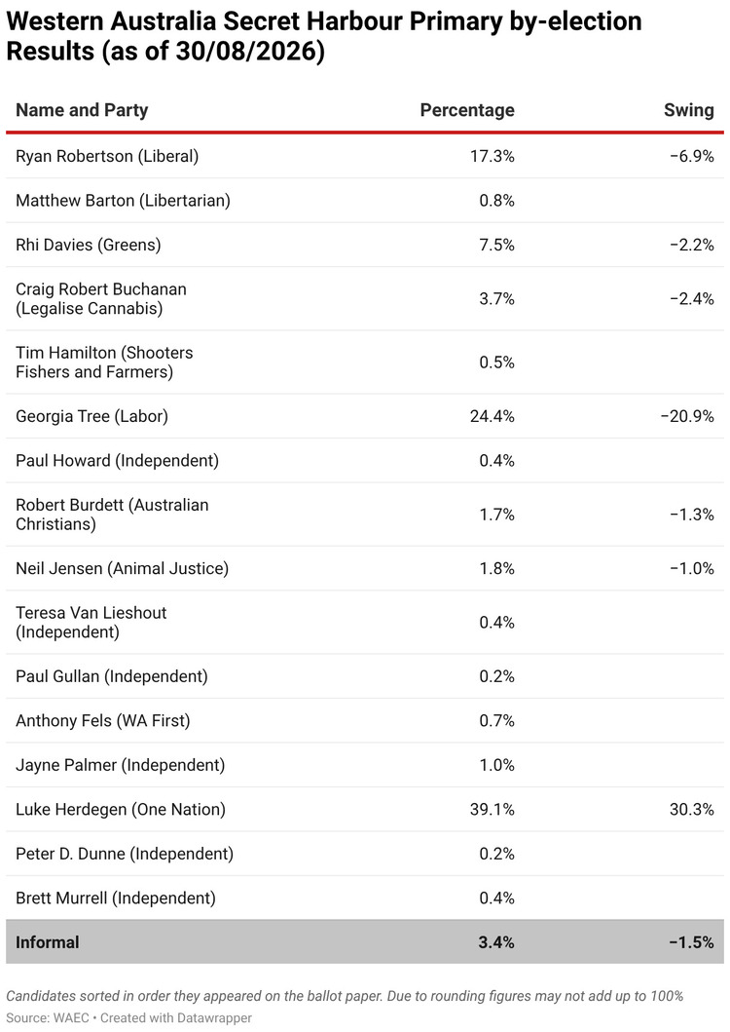Click Robert Burdett (Australian Christians) entry
Image resolution: width=730 pixels, height=1032 pixels.
113,514
